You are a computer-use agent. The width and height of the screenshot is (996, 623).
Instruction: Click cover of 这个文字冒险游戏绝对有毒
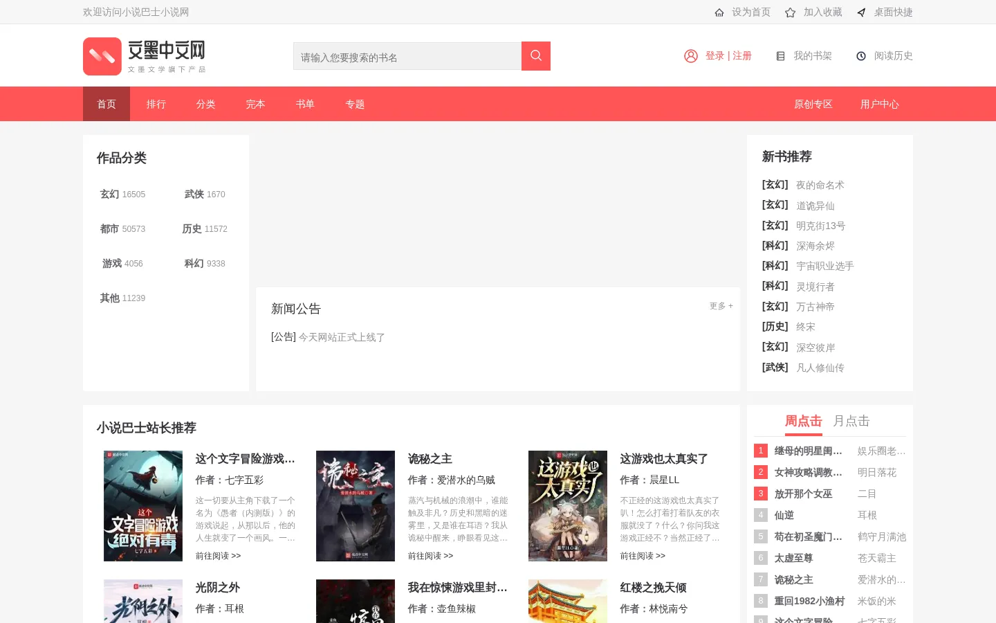[x=143, y=506]
